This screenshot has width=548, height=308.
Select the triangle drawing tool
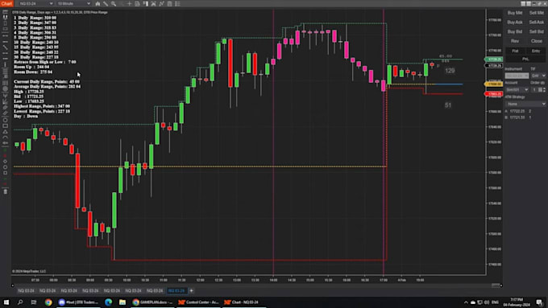coord(6,132)
